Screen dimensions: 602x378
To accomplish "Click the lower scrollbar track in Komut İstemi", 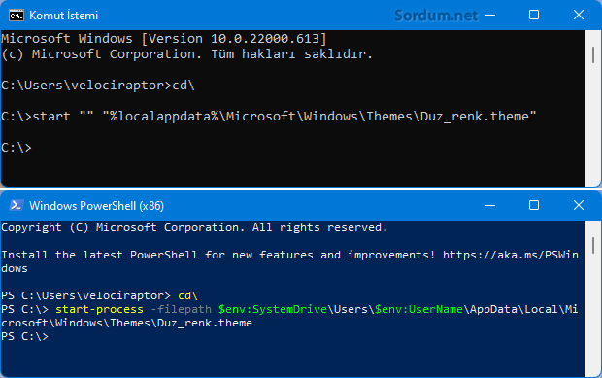I will click(x=593, y=124).
